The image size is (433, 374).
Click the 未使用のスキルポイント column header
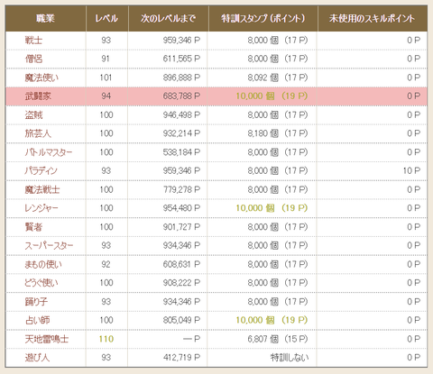(x=372, y=18)
